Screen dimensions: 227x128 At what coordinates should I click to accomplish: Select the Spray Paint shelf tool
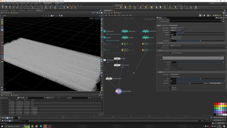click(46, 7)
